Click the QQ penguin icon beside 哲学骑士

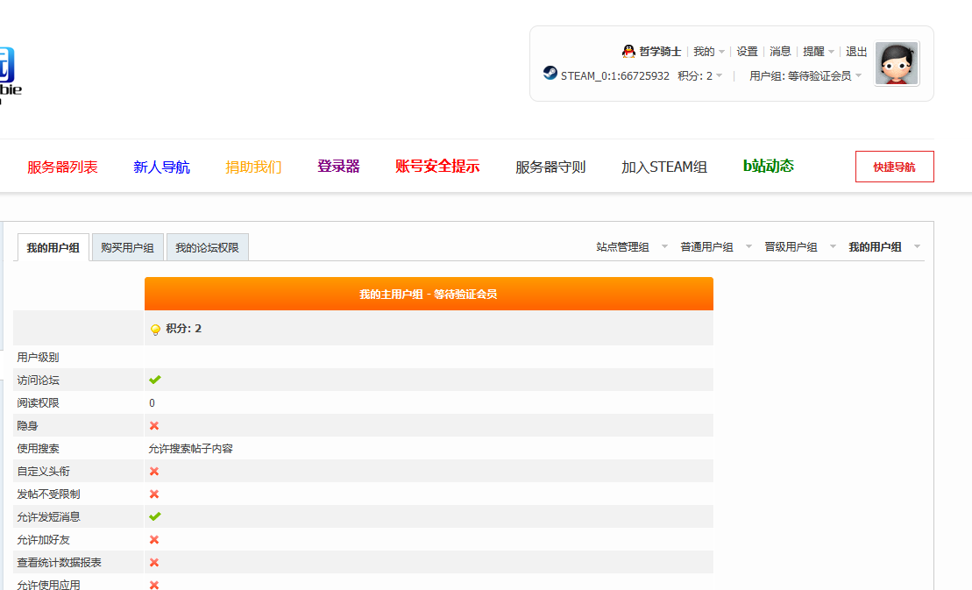pyautogui.click(x=628, y=52)
